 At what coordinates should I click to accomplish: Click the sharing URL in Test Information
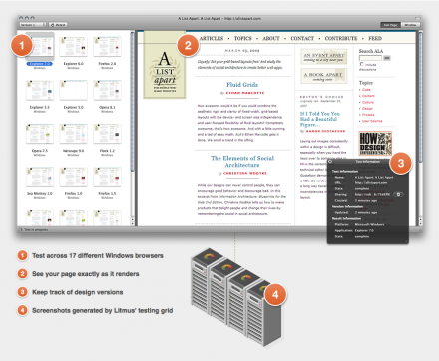pos(372,194)
